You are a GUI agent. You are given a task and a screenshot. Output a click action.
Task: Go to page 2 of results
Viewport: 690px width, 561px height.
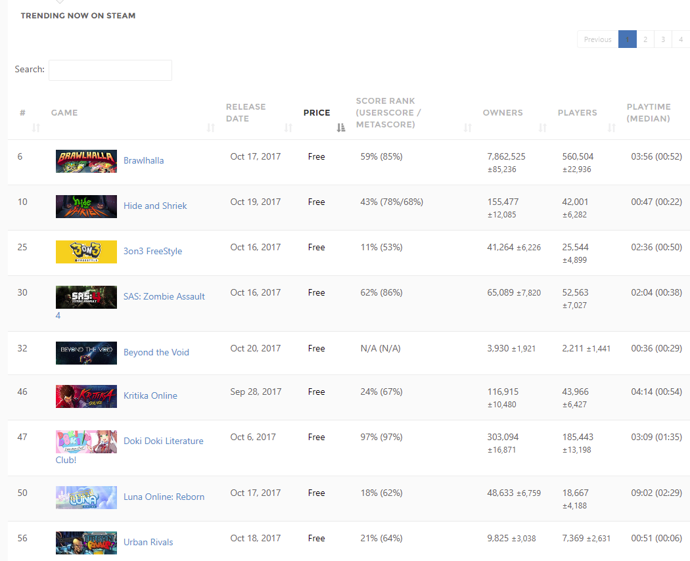[645, 39]
